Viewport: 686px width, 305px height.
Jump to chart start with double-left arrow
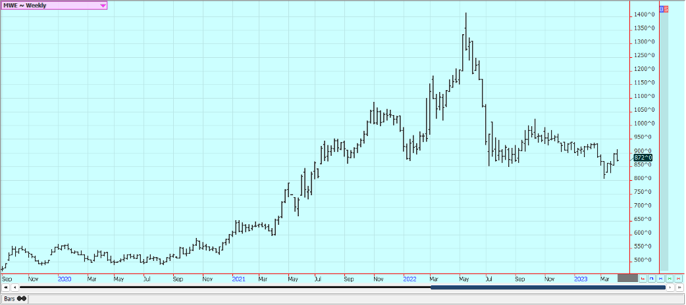6,287
